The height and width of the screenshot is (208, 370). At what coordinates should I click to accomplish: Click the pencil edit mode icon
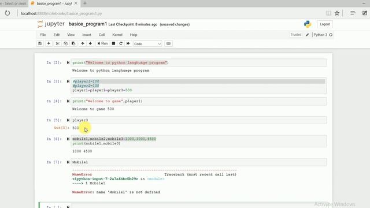tap(307, 35)
